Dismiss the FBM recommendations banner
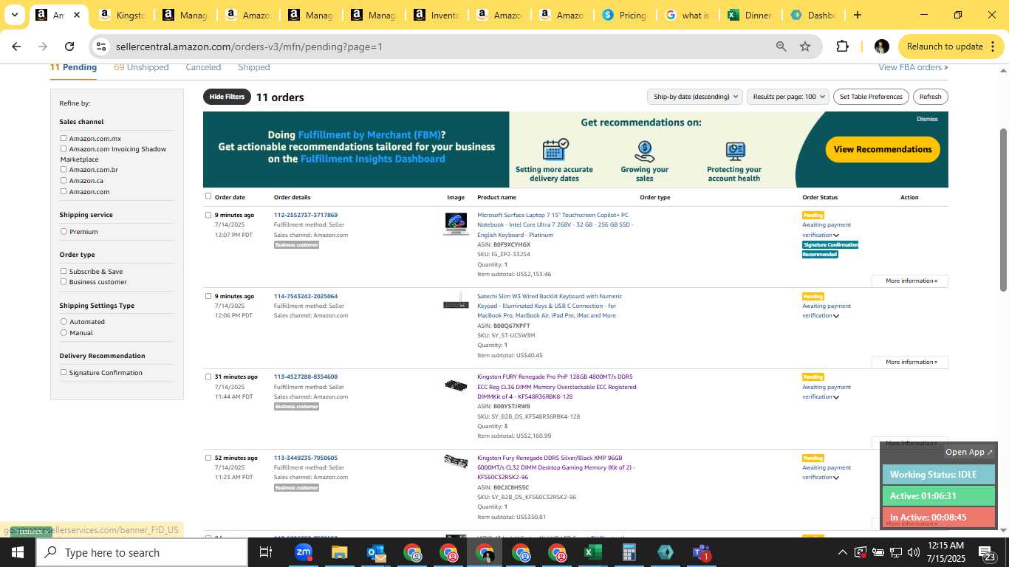The height and width of the screenshot is (567, 1009). click(927, 119)
